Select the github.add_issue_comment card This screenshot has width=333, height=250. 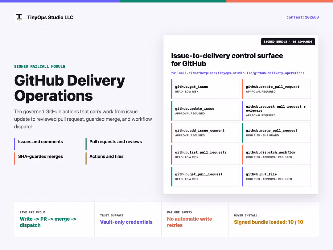[x=205, y=133]
